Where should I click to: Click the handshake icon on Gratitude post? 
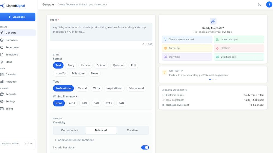[x=218, y=57]
